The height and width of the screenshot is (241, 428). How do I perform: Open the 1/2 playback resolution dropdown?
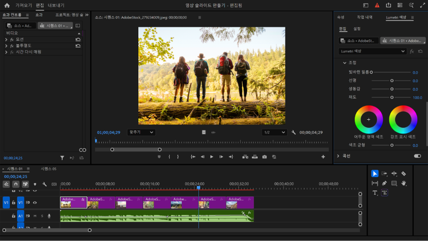pyautogui.click(x=273, y=132)
